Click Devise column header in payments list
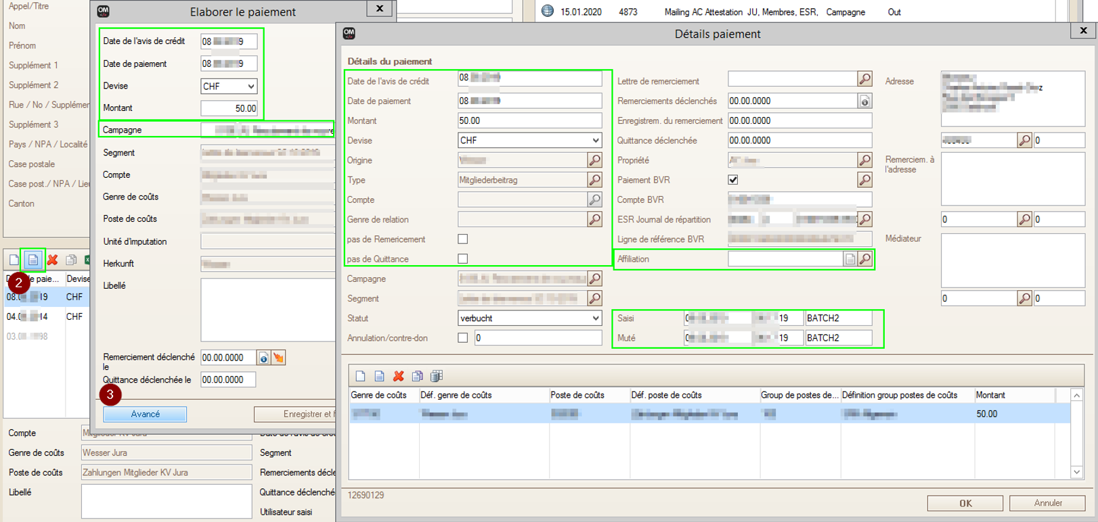This screenshot has width=1098, height=522. coord(77,279)
